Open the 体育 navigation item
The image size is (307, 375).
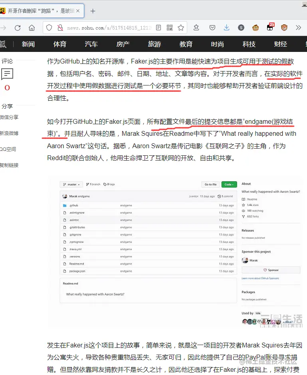tap(60, 44)
